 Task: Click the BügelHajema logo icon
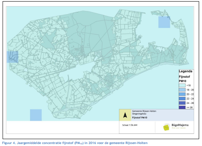pyautogui.click(x=166, y=127)
